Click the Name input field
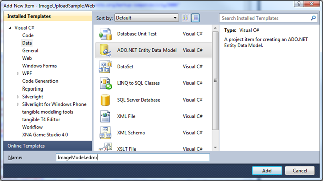The image size is (323, 181). click(133, 157)
